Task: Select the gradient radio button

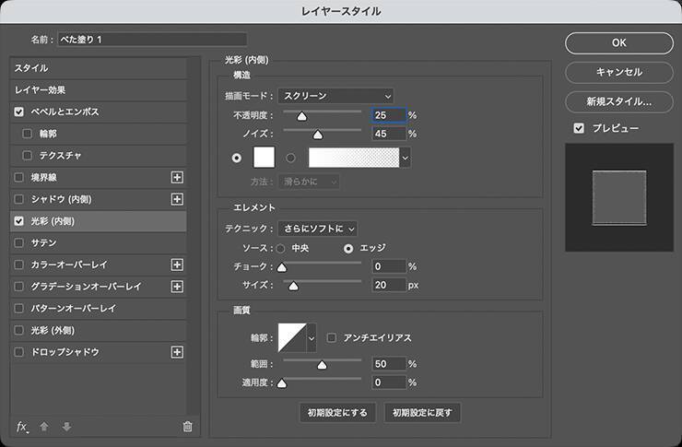Action: coord(290,158)
